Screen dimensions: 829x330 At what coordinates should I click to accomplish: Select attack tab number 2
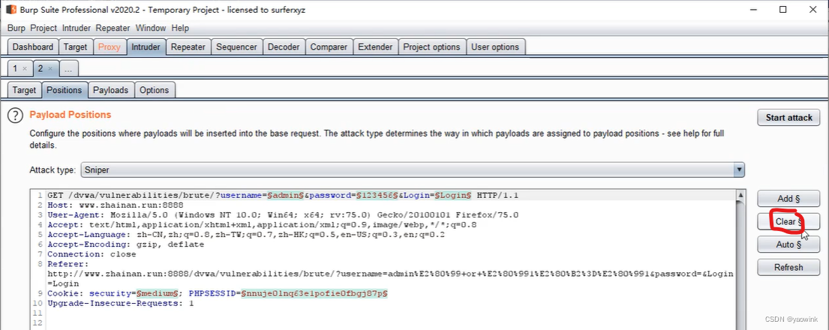point(41,69)
